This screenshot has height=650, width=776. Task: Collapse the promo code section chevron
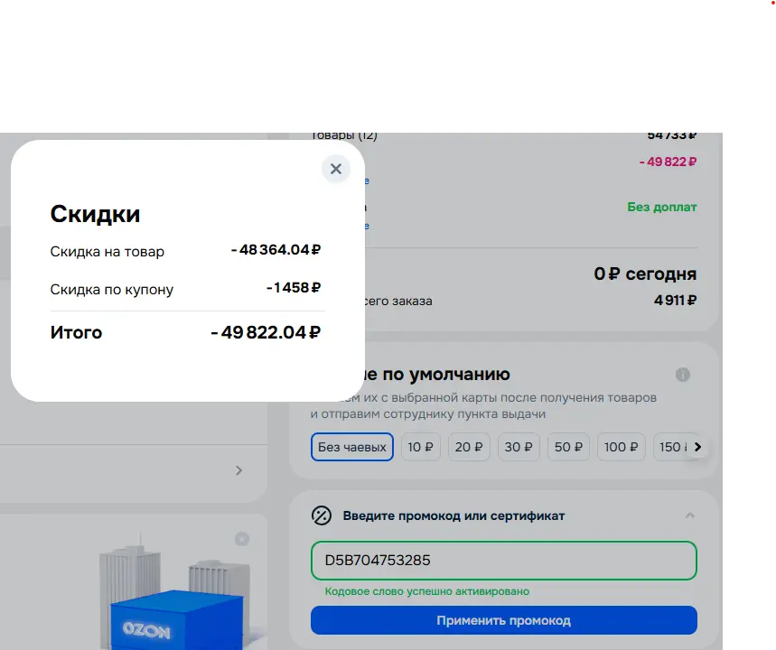[689, 516]
